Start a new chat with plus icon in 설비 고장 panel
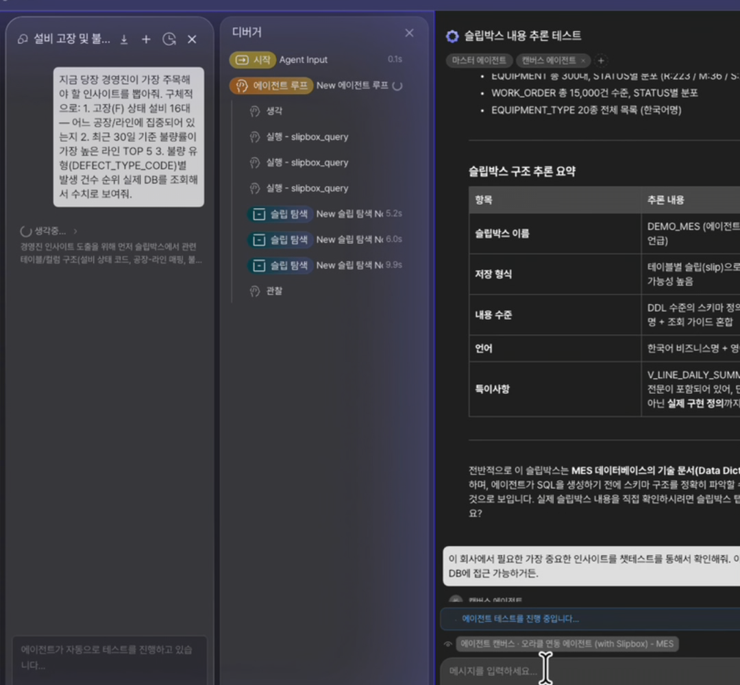 (x=147, y=40)
